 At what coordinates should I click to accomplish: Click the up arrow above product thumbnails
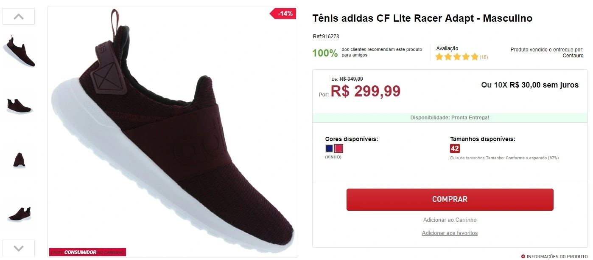pyautogui.click(x=18, y=16)
